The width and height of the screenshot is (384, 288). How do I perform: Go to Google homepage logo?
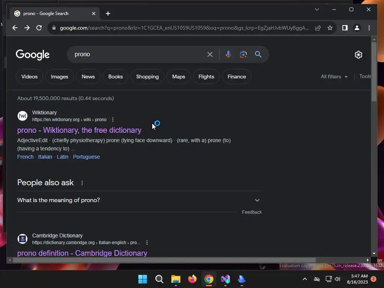(x=33, y=55)
